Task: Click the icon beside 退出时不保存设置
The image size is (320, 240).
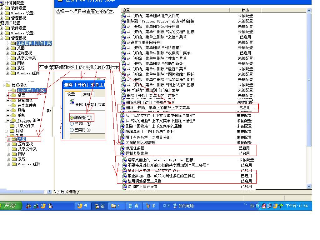Action: tap(124, 186)
